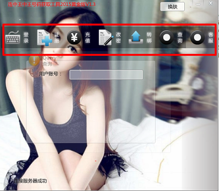219x191 pixels.
Task: Focus the 用户账号 input field
Action: coord(106,75)
